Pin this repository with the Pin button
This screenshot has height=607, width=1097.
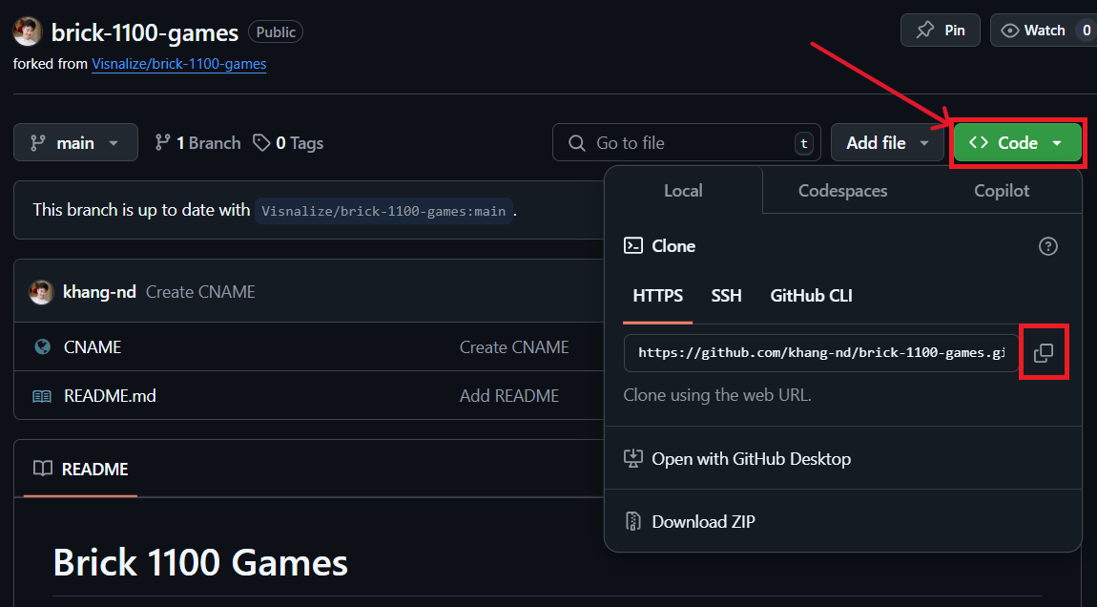point(941,31)
